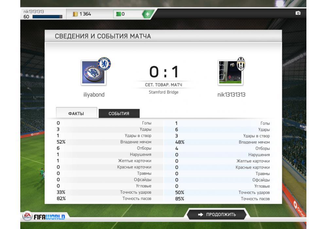Click the level 60 experience progress bar
Viewport: 327px width, 229px height.
click(x=47, y=17)
